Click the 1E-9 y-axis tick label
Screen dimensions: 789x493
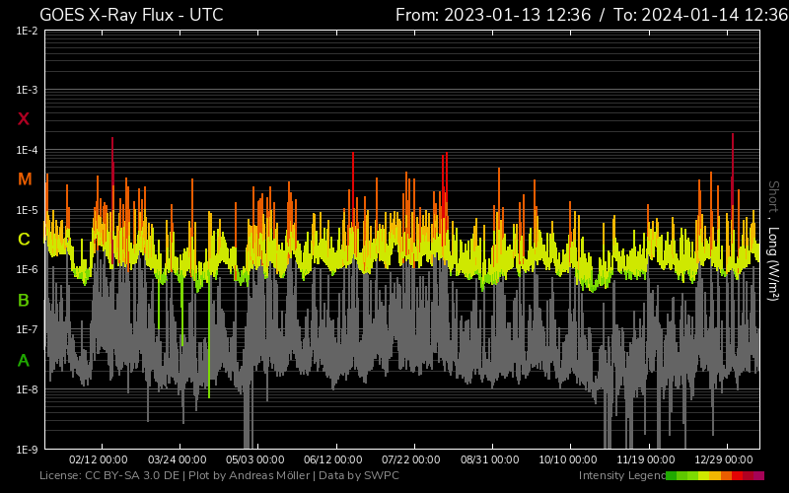[28, 450]
